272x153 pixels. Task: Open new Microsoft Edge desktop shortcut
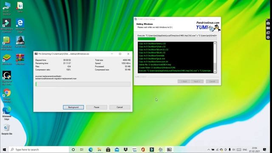[7, 113]
